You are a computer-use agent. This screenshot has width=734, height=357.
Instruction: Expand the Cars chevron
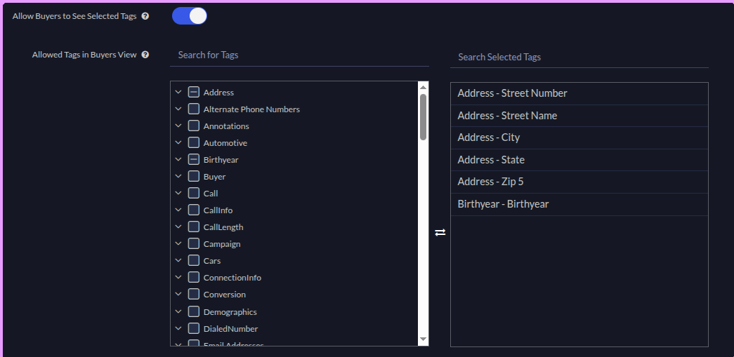178,260
